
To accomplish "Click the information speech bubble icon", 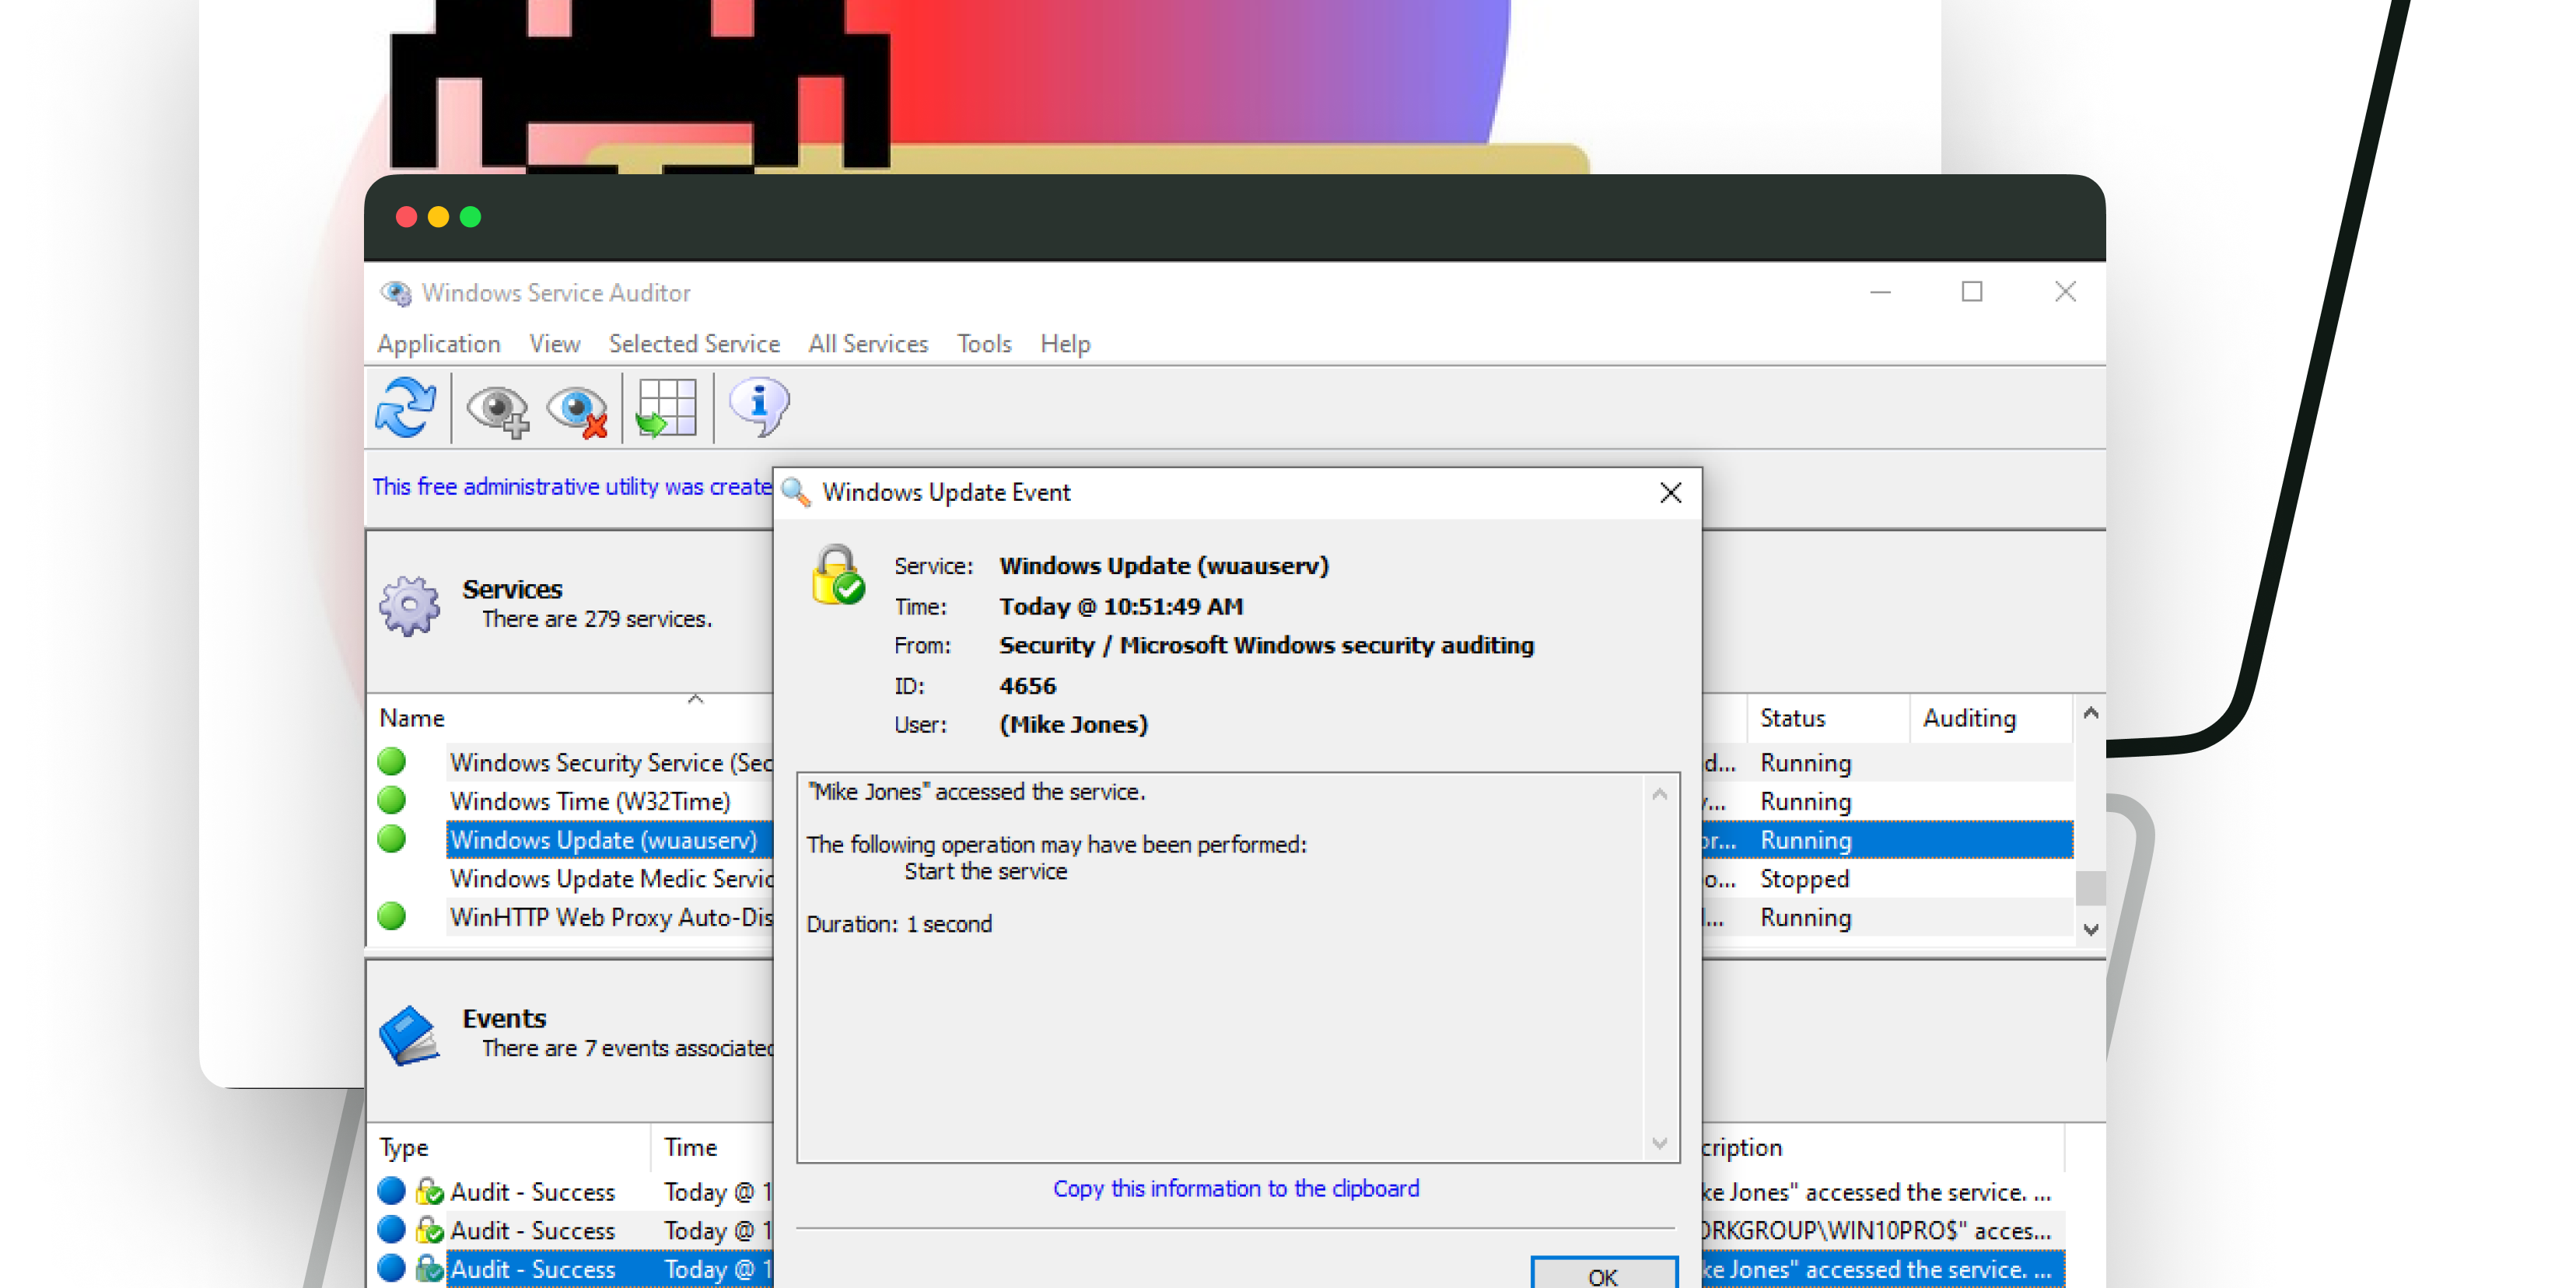I will tap(759, 406).
